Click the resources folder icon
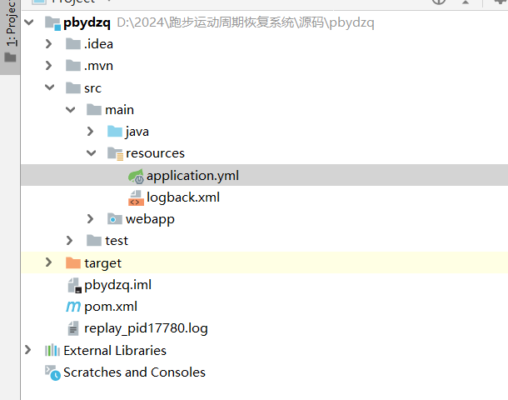 tap(115, 153)
